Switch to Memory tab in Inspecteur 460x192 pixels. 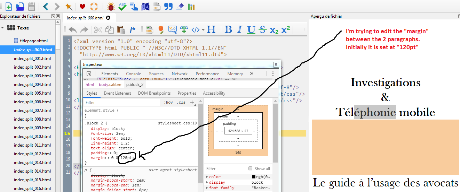tap(235, 74)
